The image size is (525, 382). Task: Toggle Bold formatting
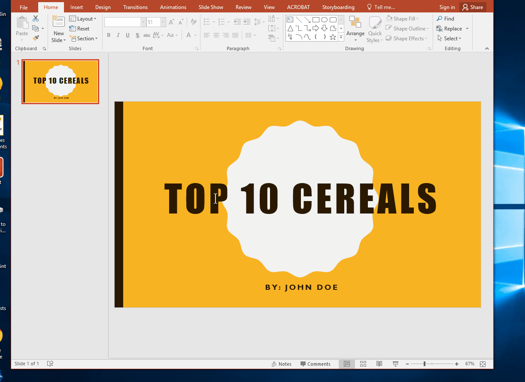pyautogui.click(x=109, y=35)
